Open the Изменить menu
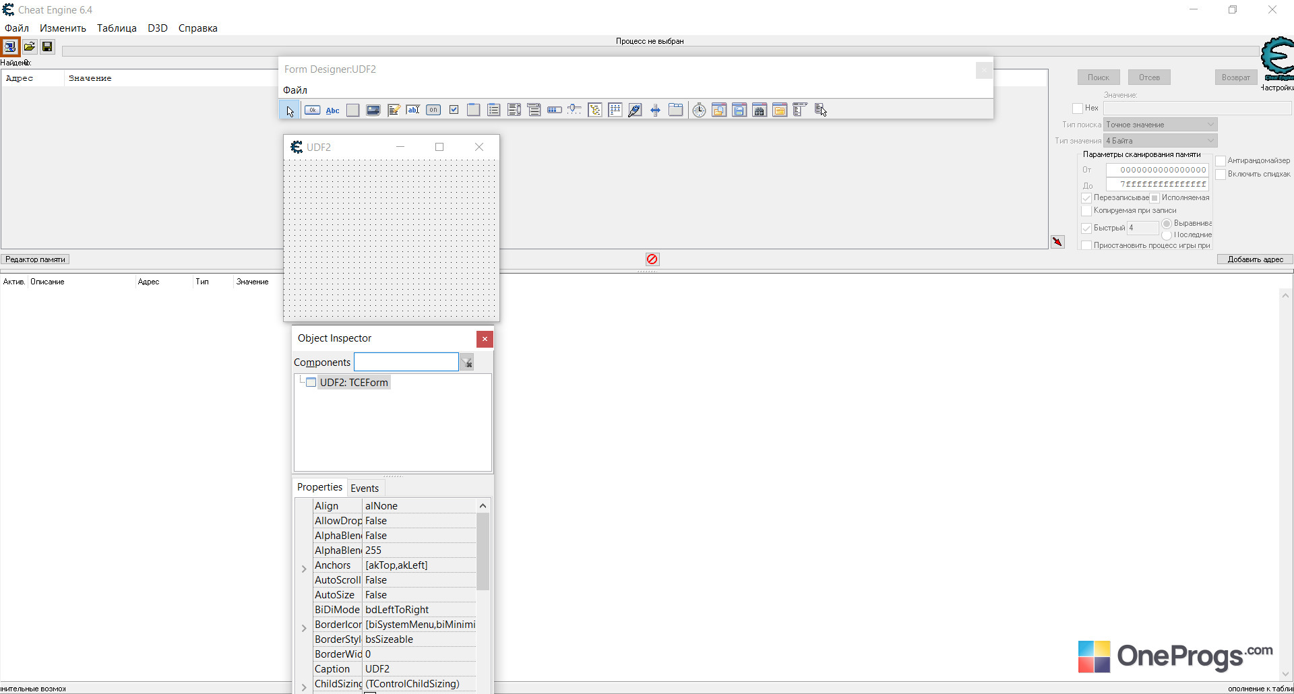 click(x=63, y=28)
